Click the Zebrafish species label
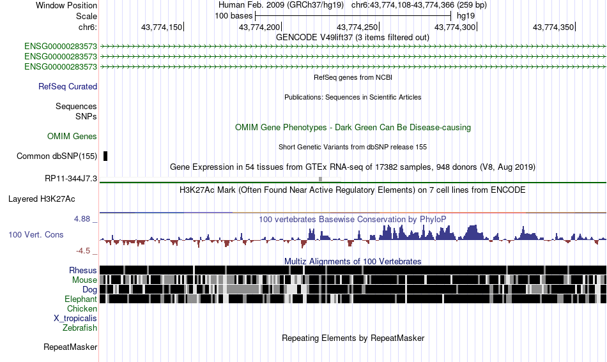The height and width of the screenshot is (362, 607). coord(80,328)
